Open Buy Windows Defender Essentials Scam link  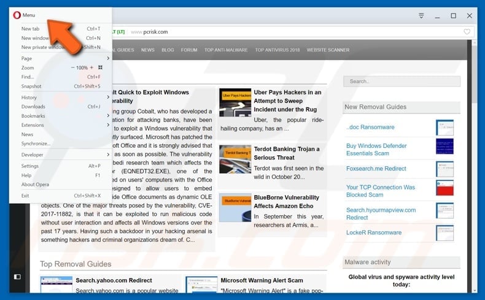pos(376,150)
